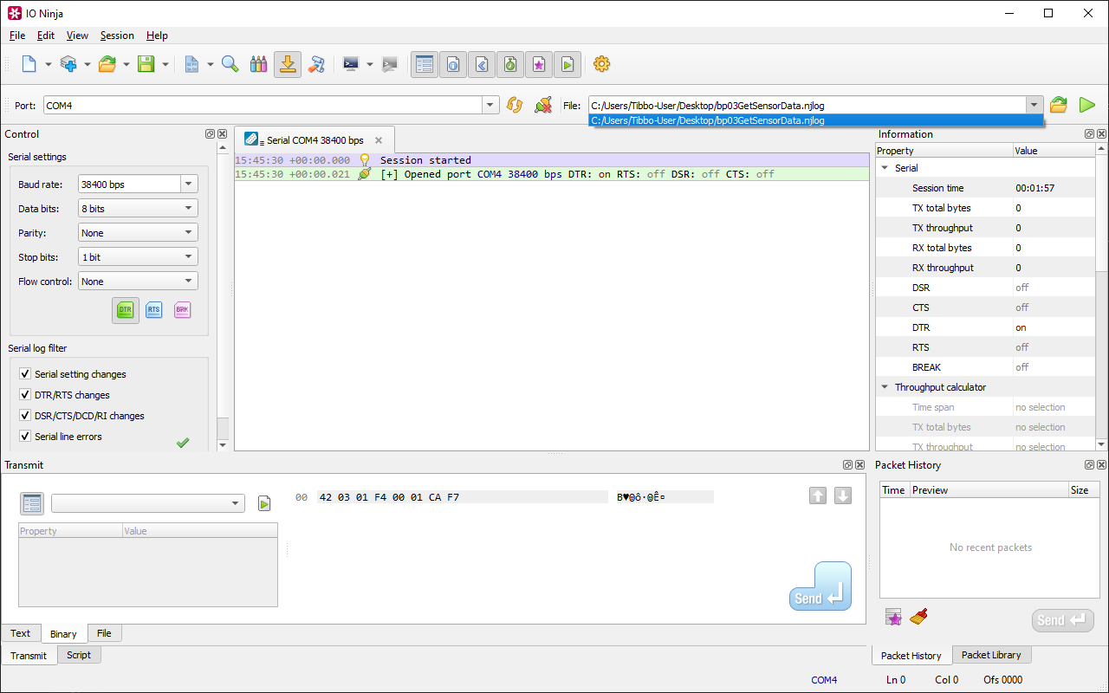This screenshot has height=693, width=1109.
Task: Uncheck Serial line errors filter
Action: (25, 437)
